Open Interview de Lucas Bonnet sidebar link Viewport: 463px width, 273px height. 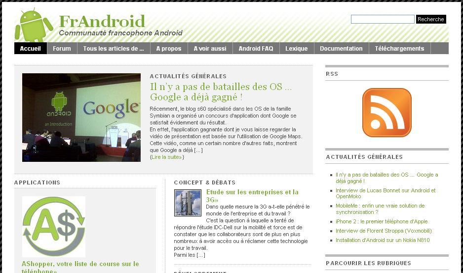point(386,193)
